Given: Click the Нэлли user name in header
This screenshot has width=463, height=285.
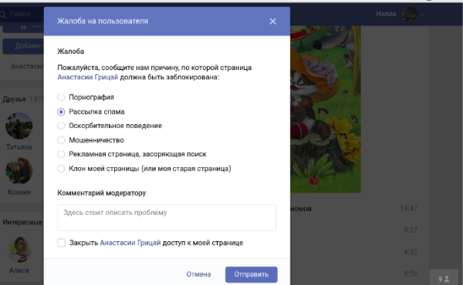Looking at the screenshot, I should (386, 14).
